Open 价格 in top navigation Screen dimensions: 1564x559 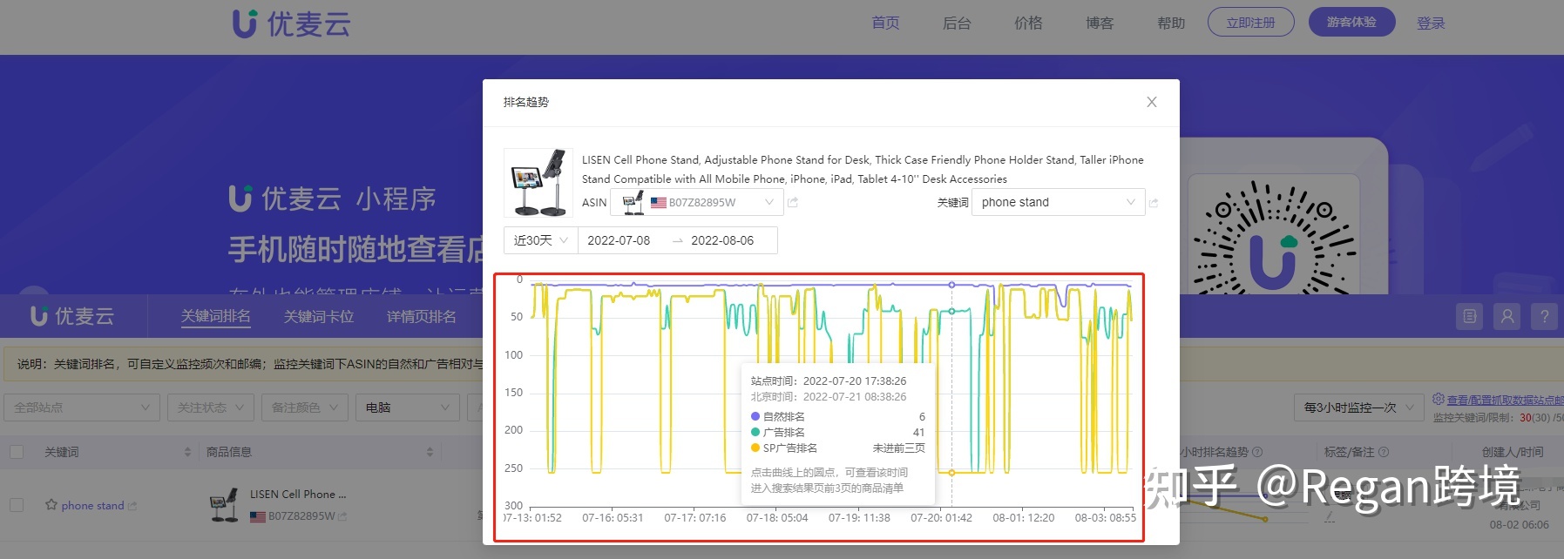click(x=1028, y=23)
